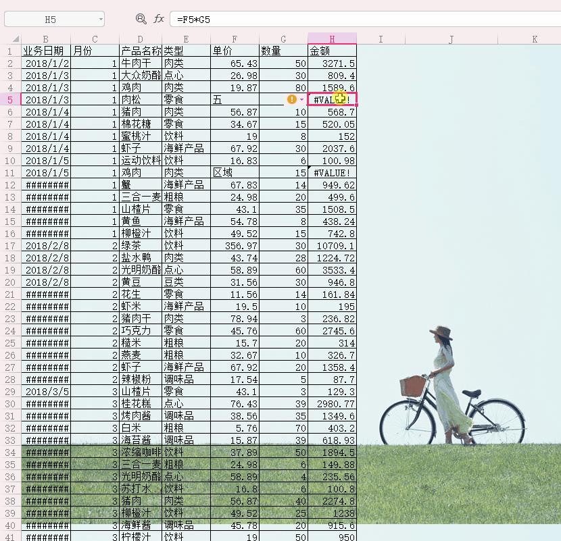The height and width of the screenshot is (541, 561).
Task: Select the 绿茶 product cell
Action: click(x=141, y=246)
